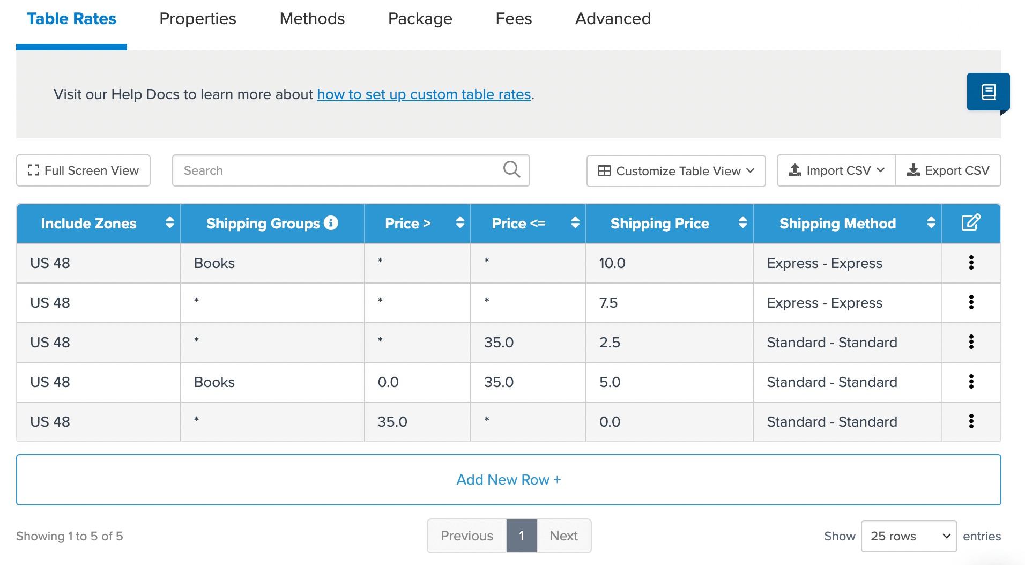This screenshot has height=565, width=1025.
Task: Open the Import CSV dropdown
Action: [836, 170]
